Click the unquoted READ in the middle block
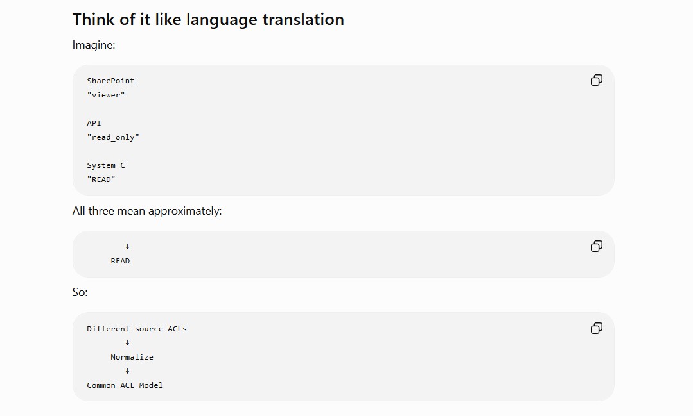The image size is (693, 416). tap(120, 261)
